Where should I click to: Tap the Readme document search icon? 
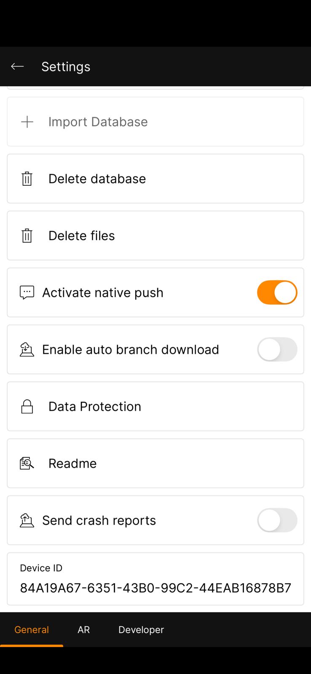click(x=27, y=463)
